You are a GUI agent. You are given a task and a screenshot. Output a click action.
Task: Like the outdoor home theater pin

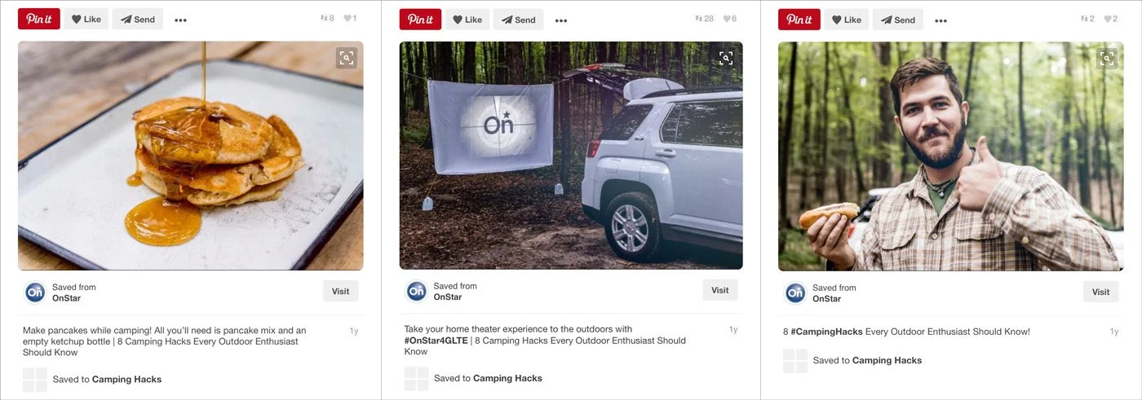(x=467, y=20)
